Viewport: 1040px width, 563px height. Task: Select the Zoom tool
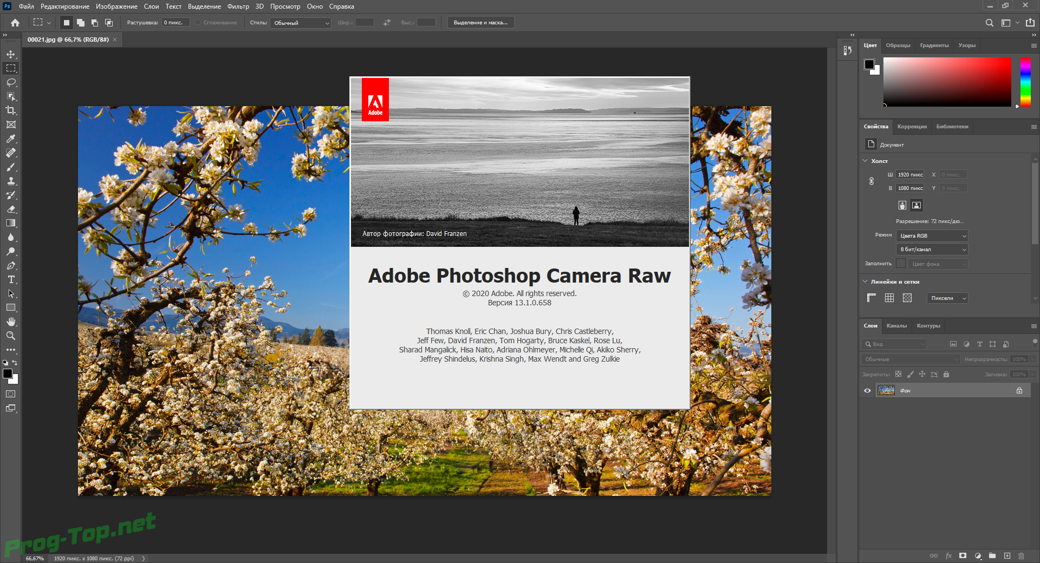11,336
